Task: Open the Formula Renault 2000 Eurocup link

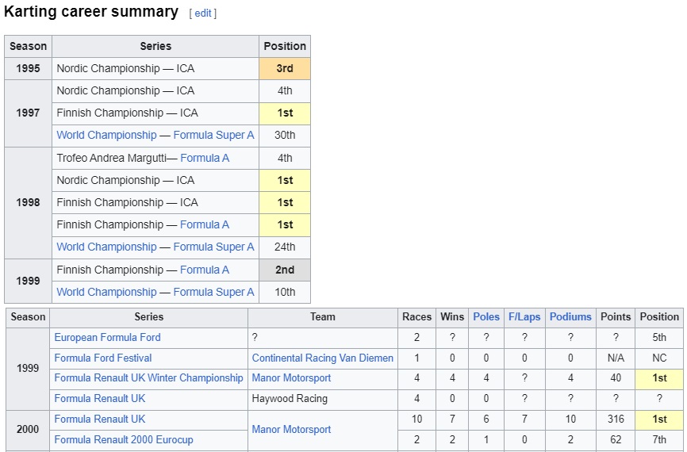Action: point(124,439)
